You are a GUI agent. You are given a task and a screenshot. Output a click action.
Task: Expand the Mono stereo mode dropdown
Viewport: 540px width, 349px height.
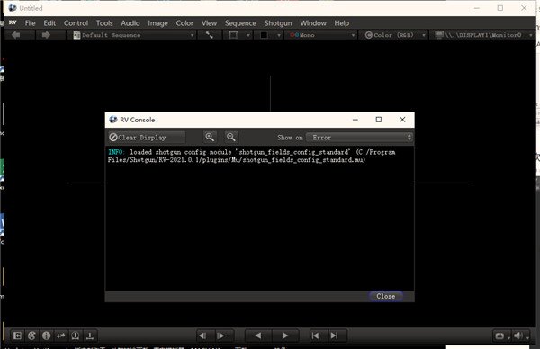[322, 35]
